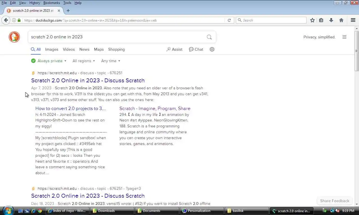Open the View menu

pyautogui.click(x=22, y=3)
